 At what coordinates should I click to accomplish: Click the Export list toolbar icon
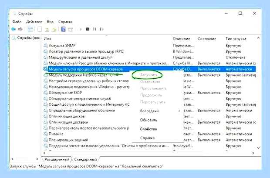tap(54, 30)
